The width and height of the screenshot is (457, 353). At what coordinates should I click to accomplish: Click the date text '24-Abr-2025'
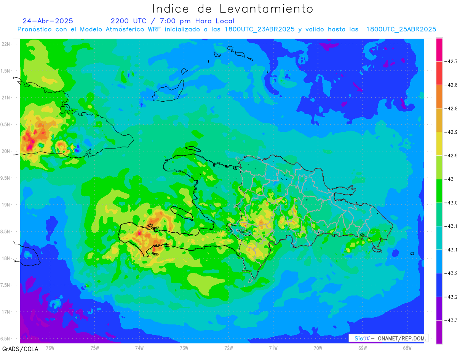[x=48, y=21]
